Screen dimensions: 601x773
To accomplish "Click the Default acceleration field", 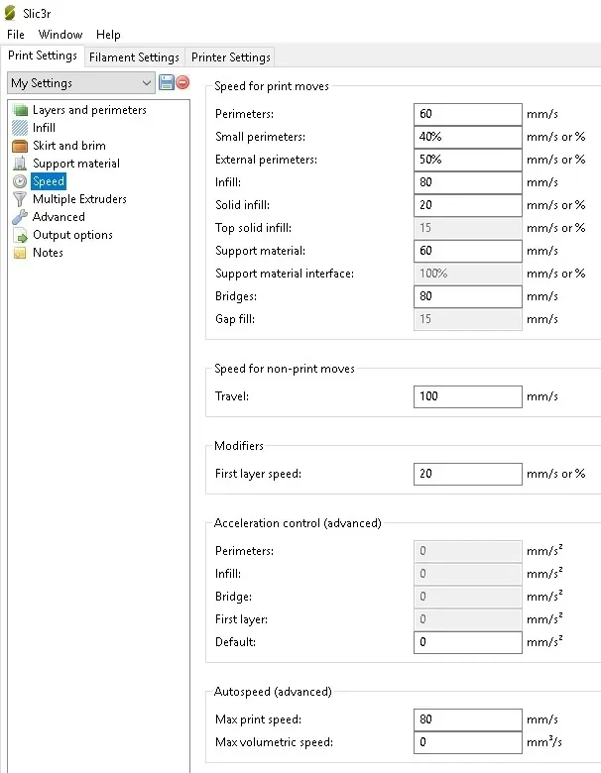I will [x=468, y=642].
